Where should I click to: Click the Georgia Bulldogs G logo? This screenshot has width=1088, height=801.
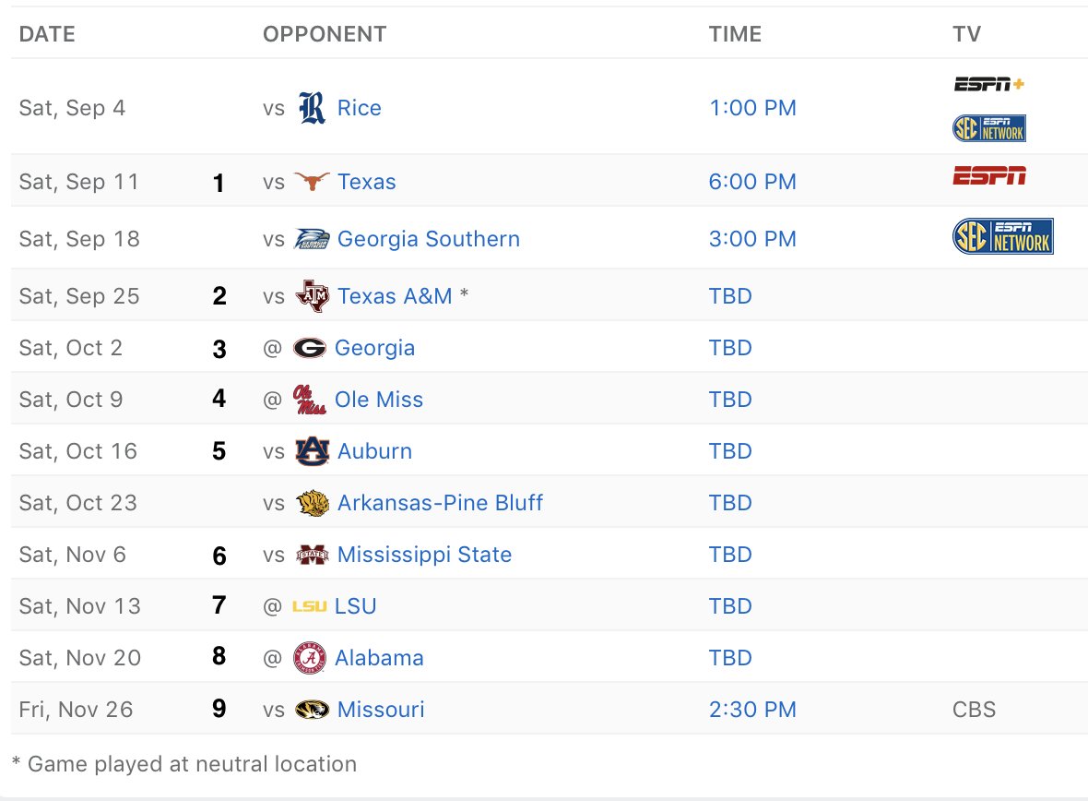[x=309, y=348]
